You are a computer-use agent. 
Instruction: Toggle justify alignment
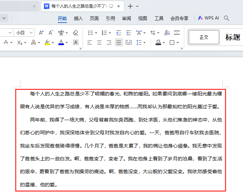tap(119, 42)
